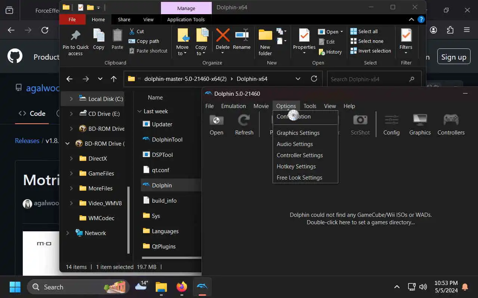Expand the Network tree node

coord(68,233)
